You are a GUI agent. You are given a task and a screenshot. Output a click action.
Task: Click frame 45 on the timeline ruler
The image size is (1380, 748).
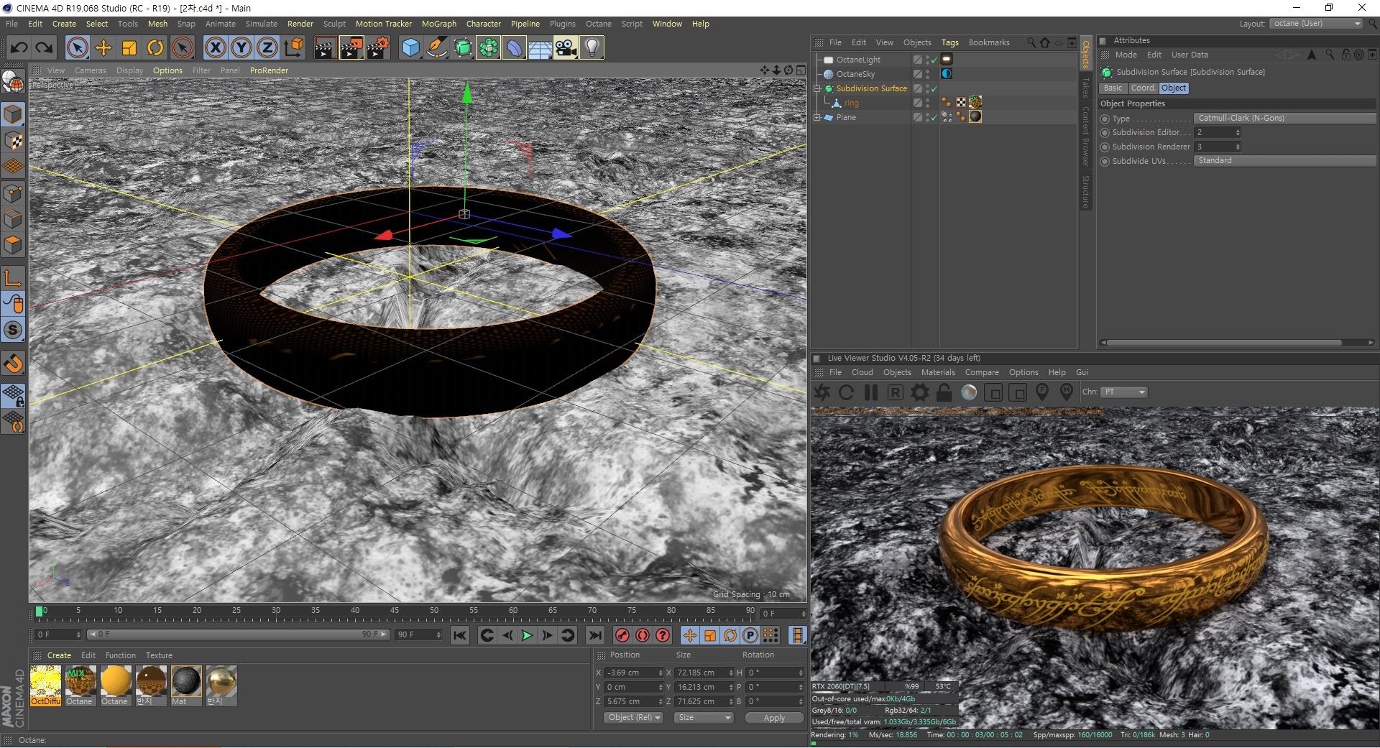pyautogui.click(x=394, y=612)
